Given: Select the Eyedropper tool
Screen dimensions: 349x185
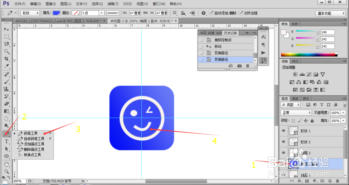Looking at the screenshot, I should 6,66.
